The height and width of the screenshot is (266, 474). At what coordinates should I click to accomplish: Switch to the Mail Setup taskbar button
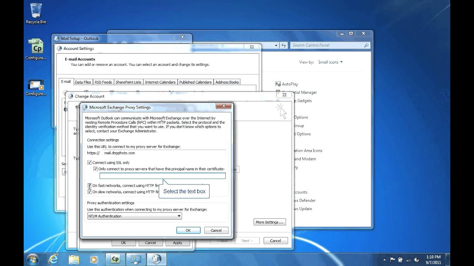[x=157, y=259]
